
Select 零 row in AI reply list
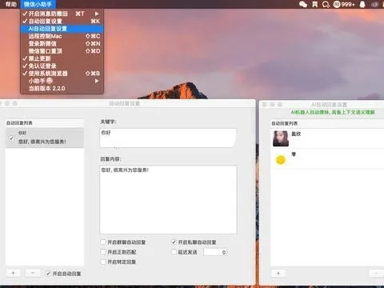(x=327, y=159)
